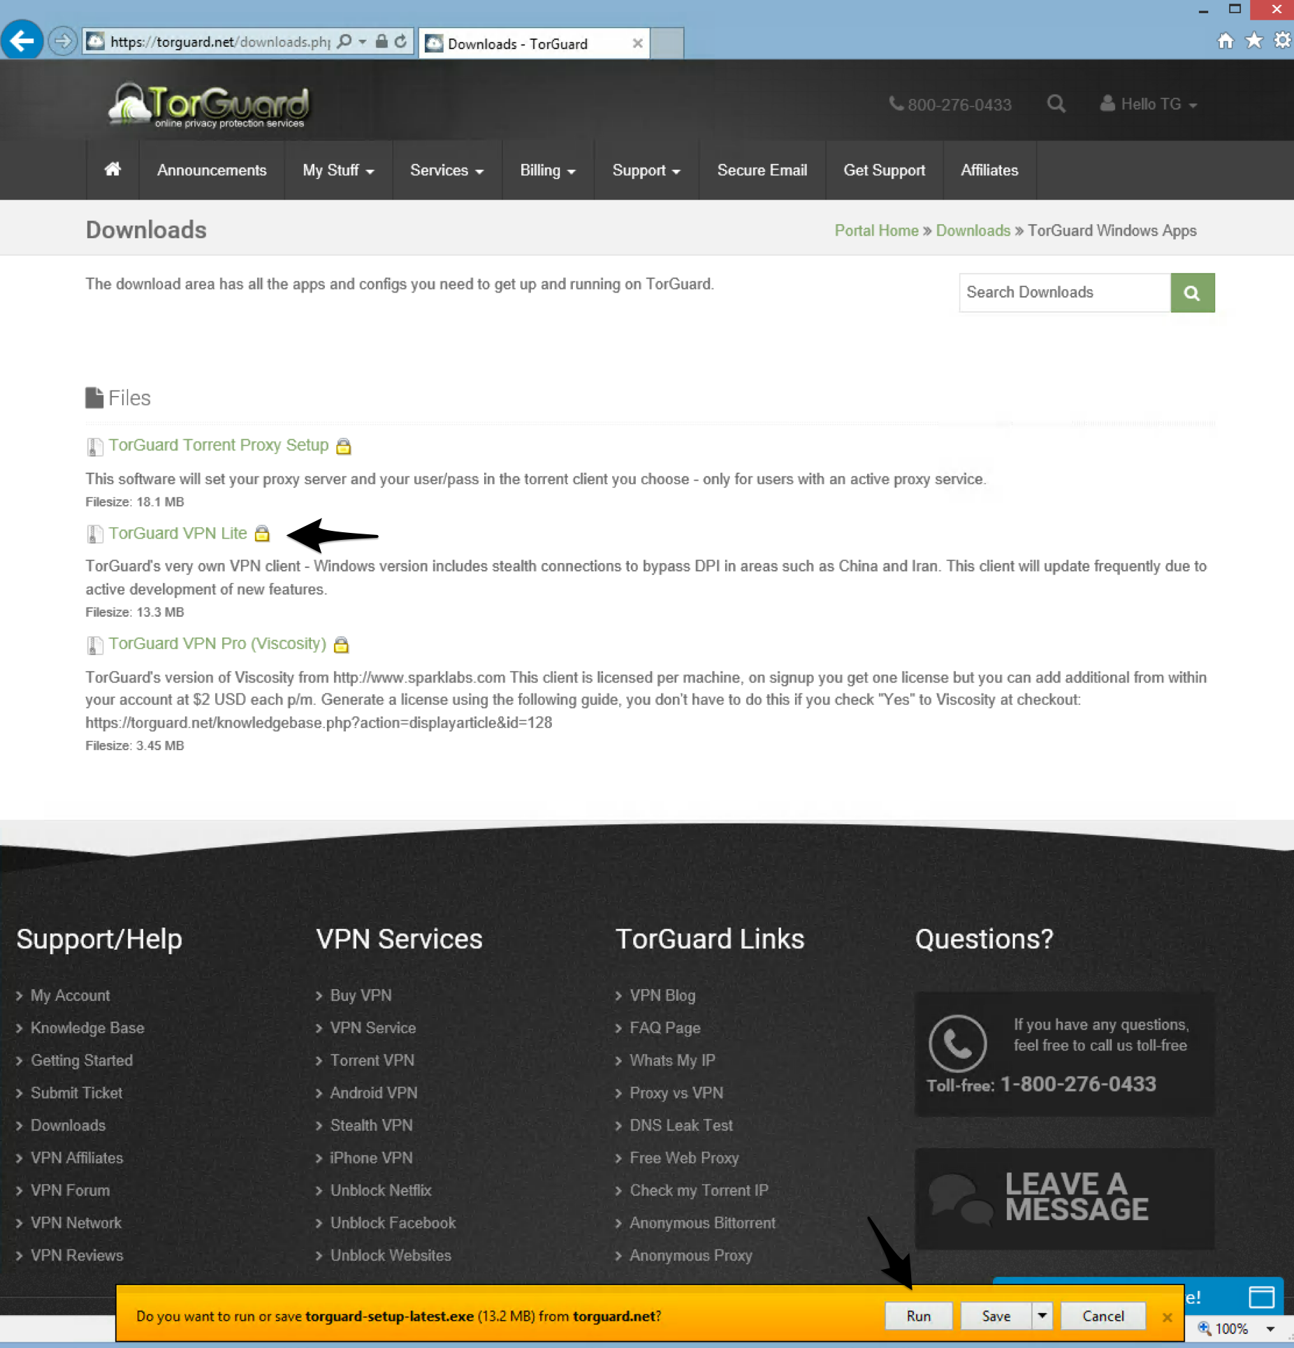Open the TorGuard Torrent Proxy Setup link
1294x1348 pixels.
(218, 446)
